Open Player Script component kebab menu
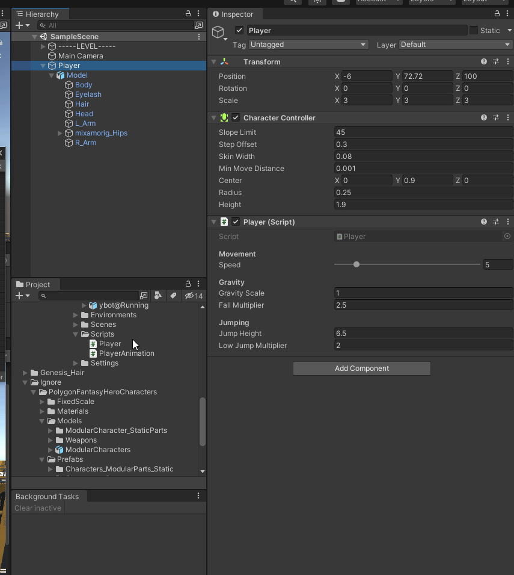This screenshot has width=514, height=575. pos(507,222)
